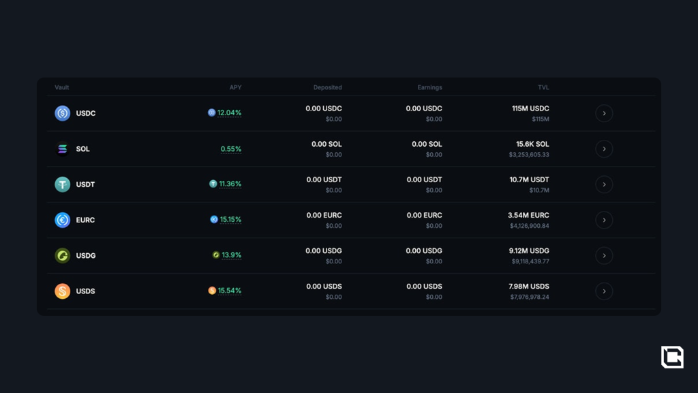Image resolution: width=698 pixels, height=393 pixels.
Task: Click the logo in the bottom-right corner
Action: pyautogui.click(x=672, y=357)
